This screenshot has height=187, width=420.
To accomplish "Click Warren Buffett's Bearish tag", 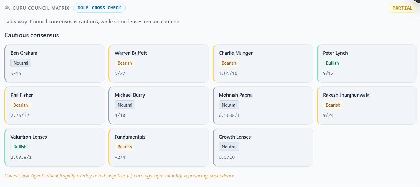I will click(125, 63).
